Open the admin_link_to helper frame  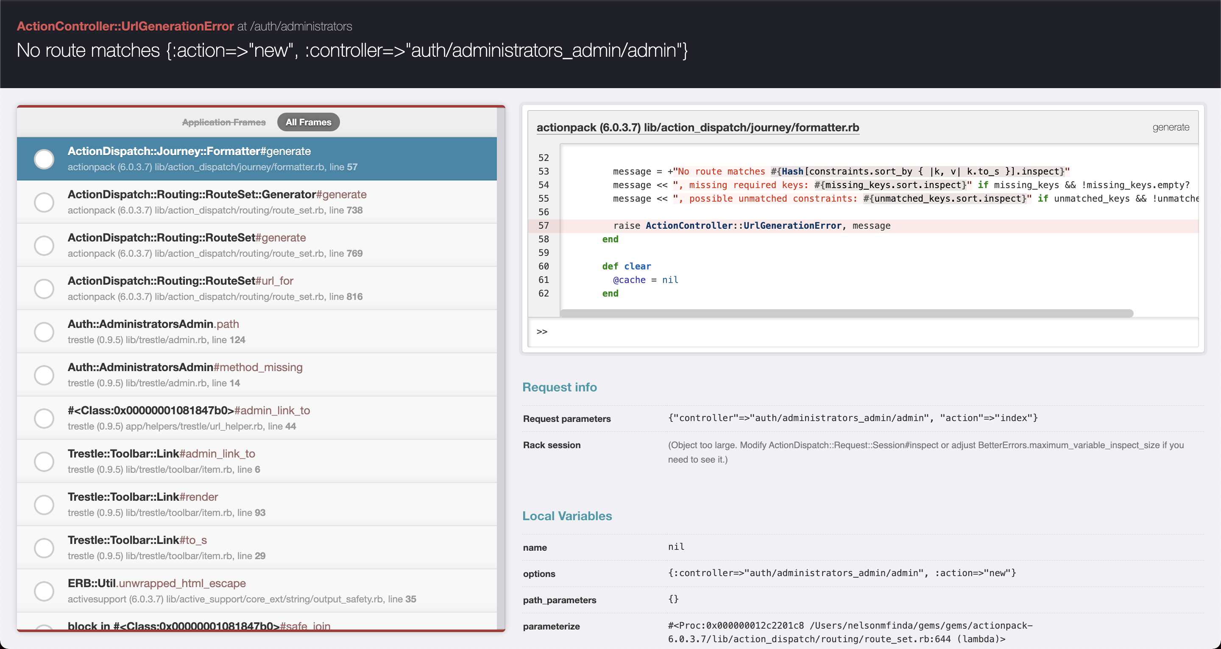click(188, 410)
